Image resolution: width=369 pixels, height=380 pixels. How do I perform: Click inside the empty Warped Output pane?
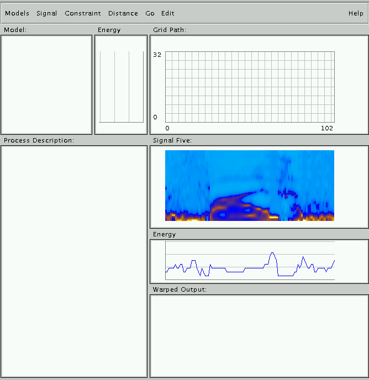point(259,335)
